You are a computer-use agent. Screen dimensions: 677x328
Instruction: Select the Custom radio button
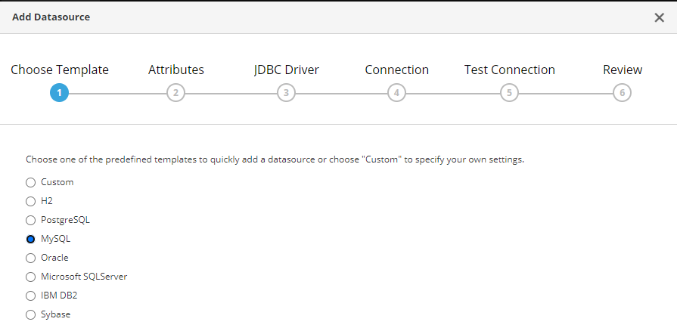pos(31,182)
